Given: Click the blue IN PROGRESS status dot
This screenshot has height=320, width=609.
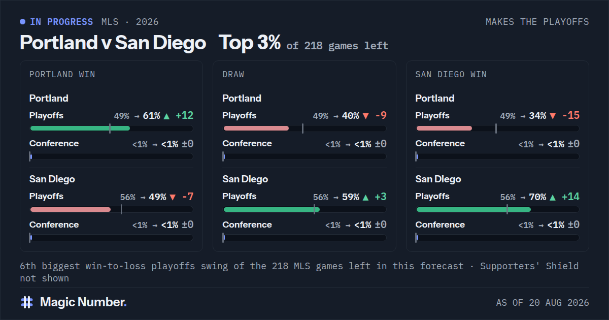Looking at the screenshot, I should pos(22,22).
